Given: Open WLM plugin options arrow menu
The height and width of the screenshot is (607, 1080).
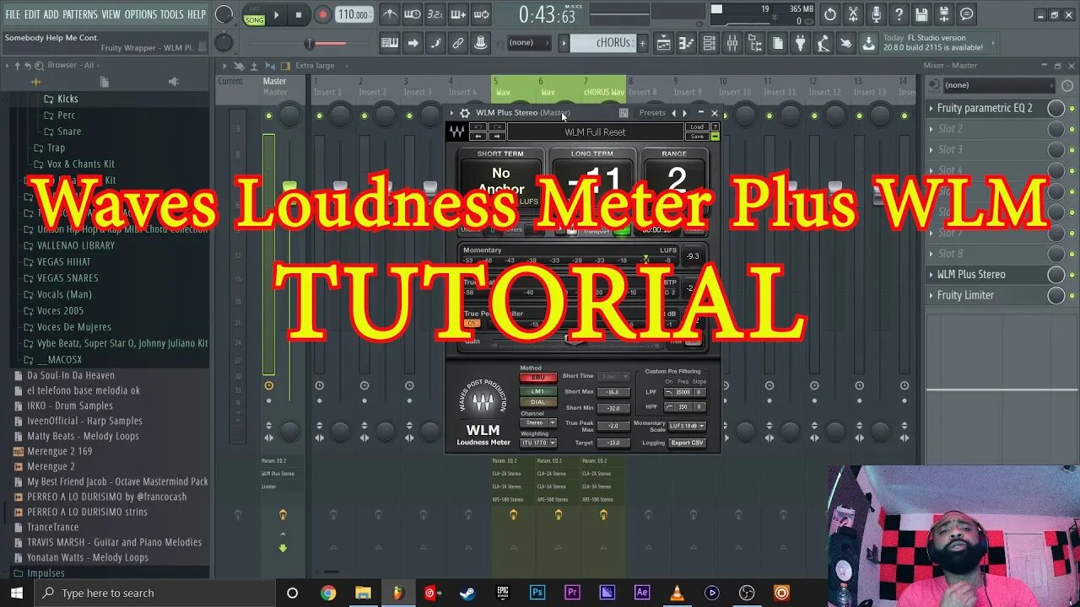Looking at the screenshot, I should coord(452,113).
